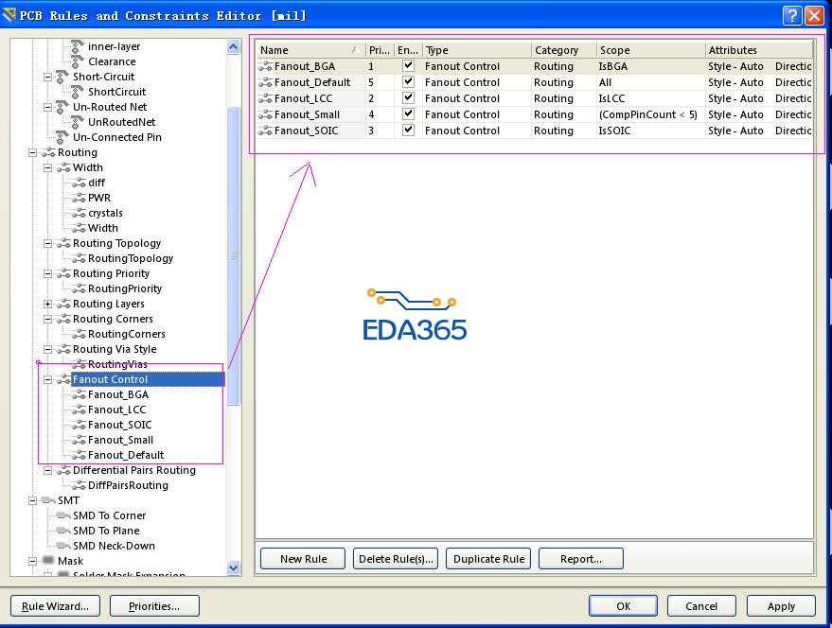Click the Fanout_LCC tree rule icon
832x628 pixels.
pyautogui.click(x=79, y=410)
